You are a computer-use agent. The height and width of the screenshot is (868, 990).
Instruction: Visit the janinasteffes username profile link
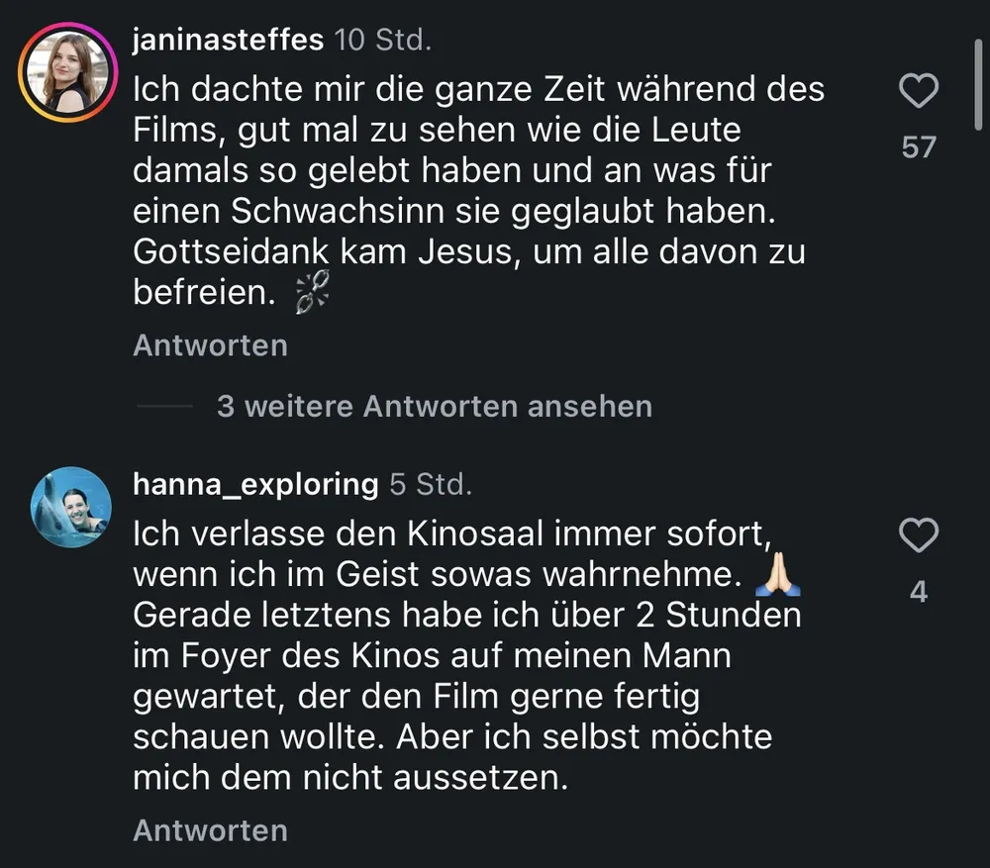tap(228, 40)
